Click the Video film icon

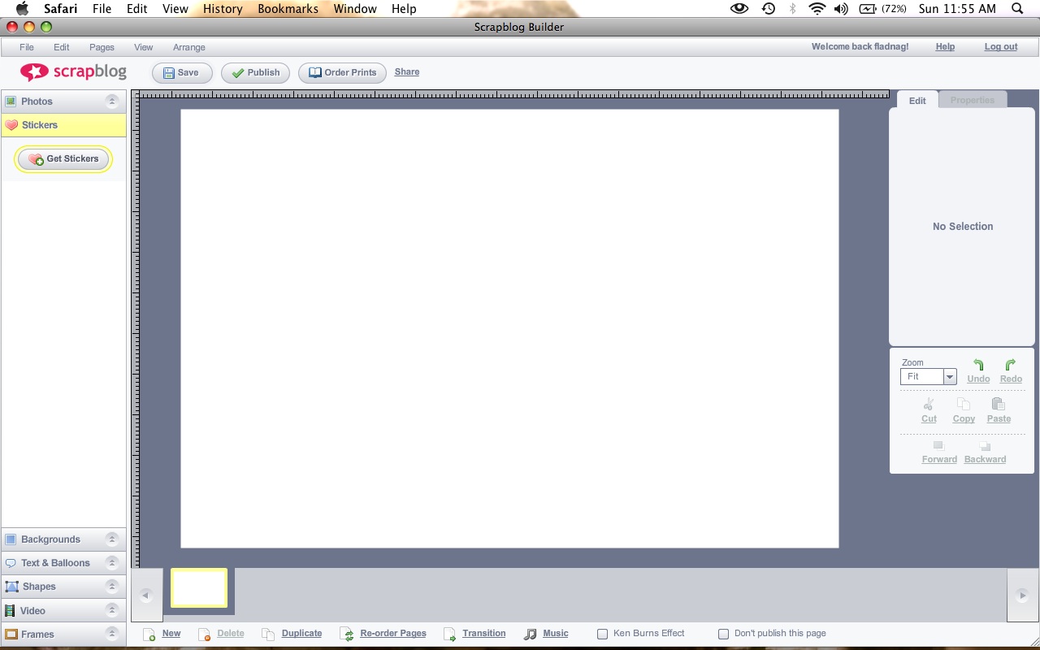tap(11, 610)
